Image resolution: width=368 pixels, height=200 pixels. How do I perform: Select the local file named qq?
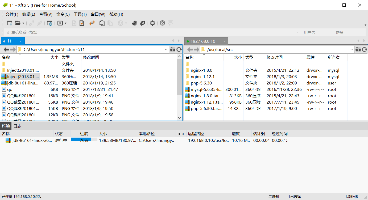pyautogui.click(x=7, y=89)
